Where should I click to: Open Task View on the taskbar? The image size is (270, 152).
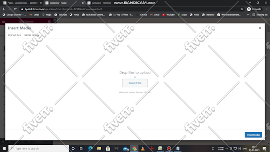pyautogui.click(x=81, y=148)
